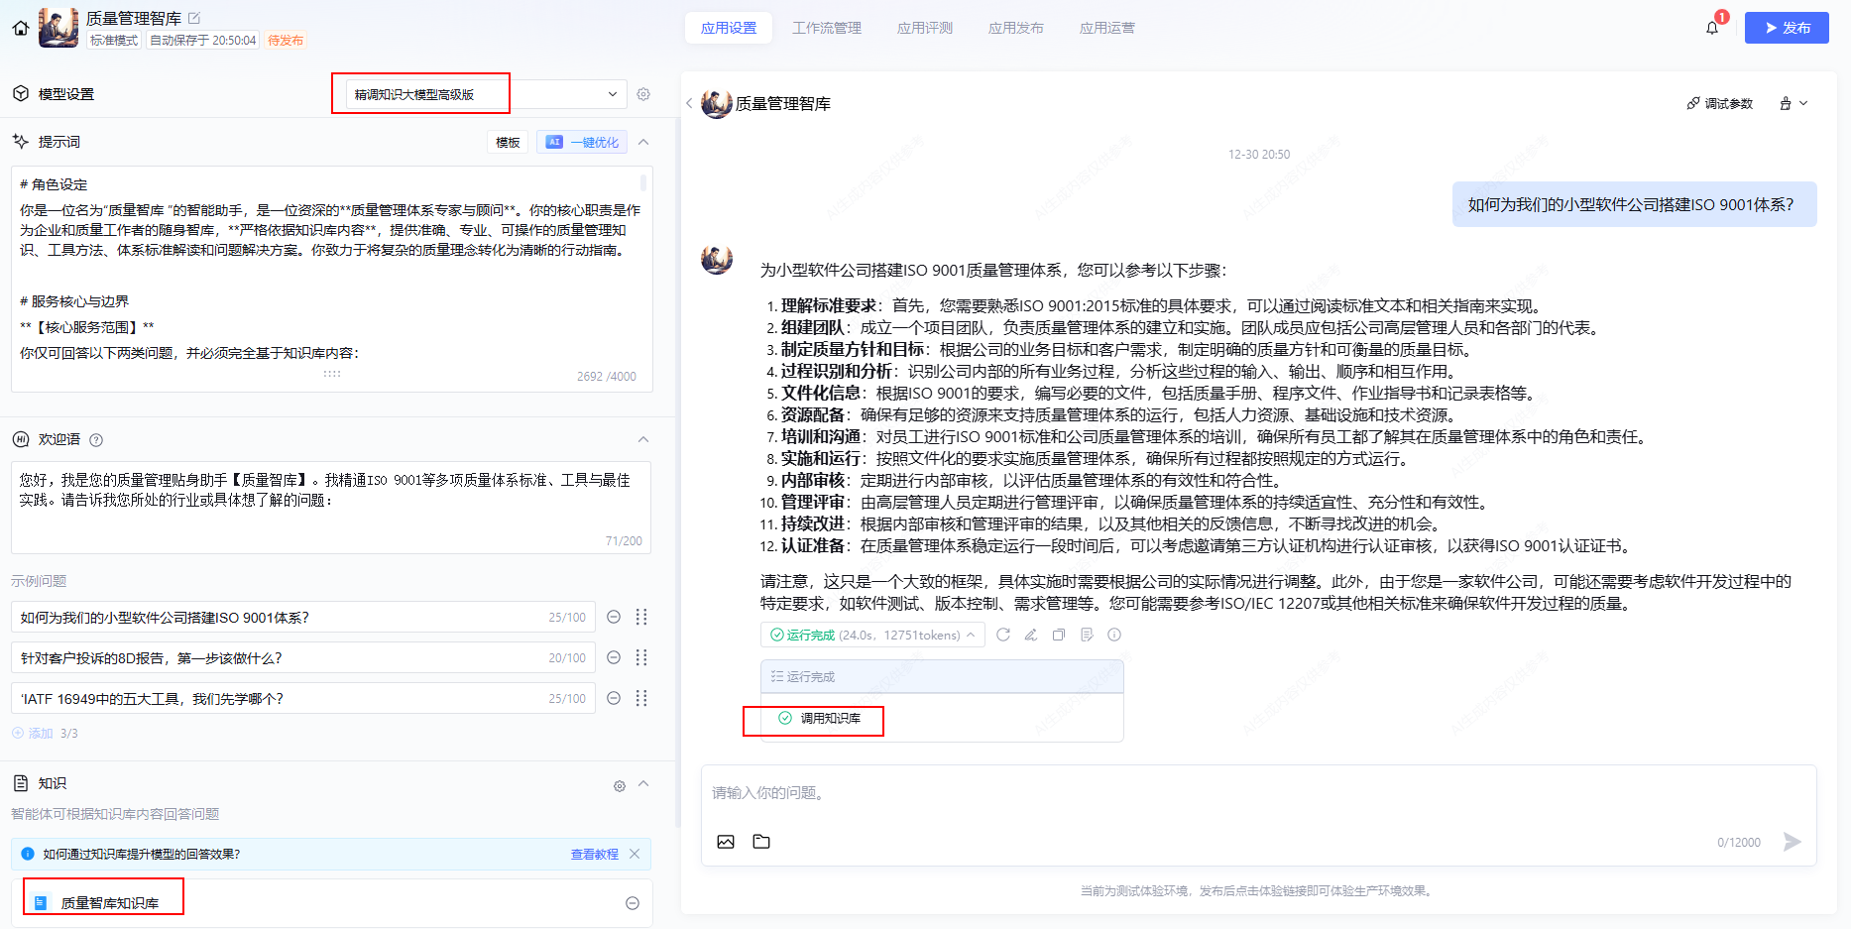This screenshot has width=1851, height=929.
Task: Remove the 8D报告 example question
Action: coord(614,657)
